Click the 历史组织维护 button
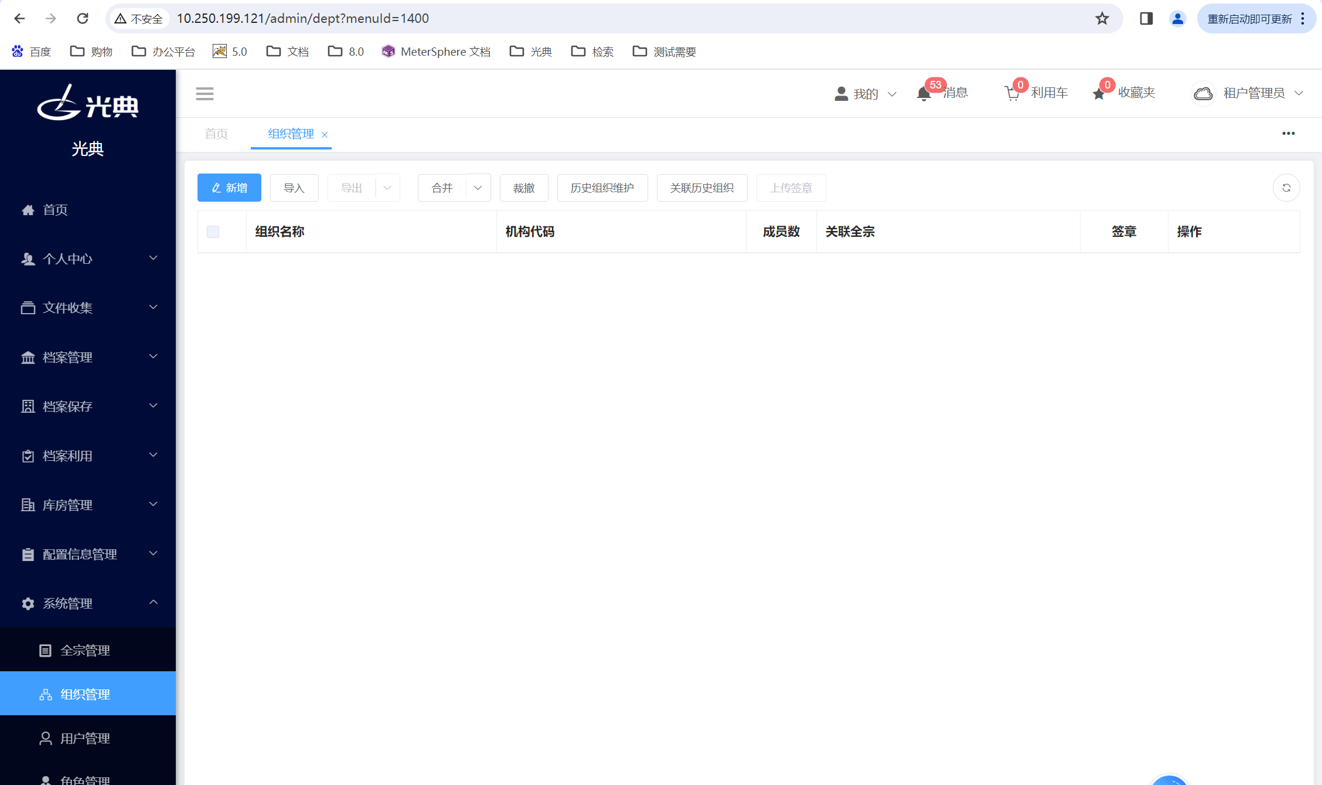The width and height of the screenshot is (1322, 785). [x=602, y=188]
